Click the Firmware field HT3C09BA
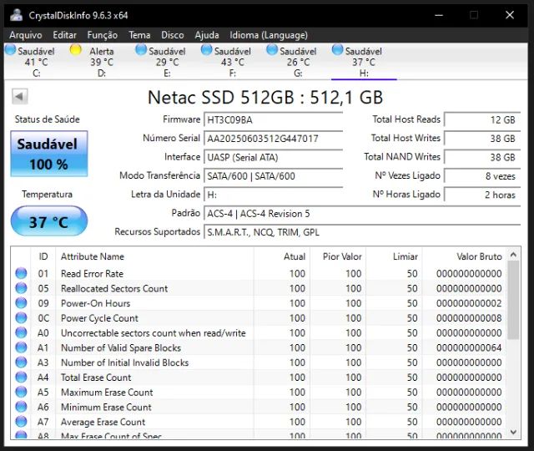Viewport: 534px width, 451px height. pos(274,120)
